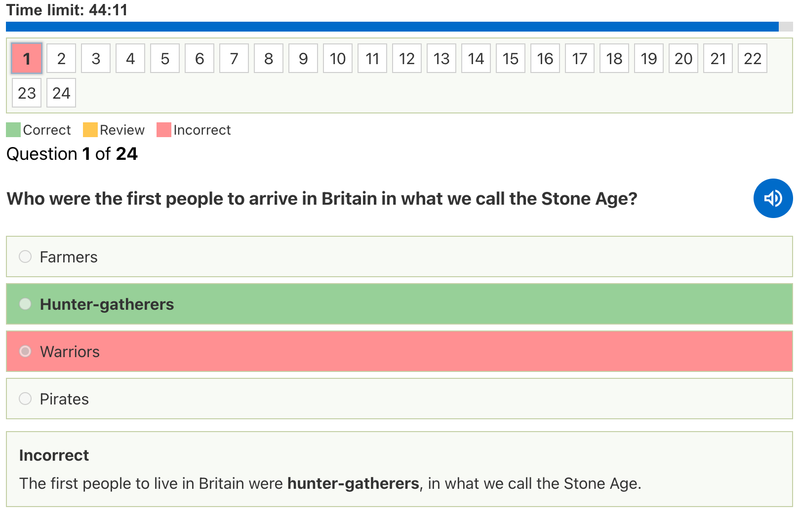
Task: Click the Incorrect feedback explanation box
Action: click(x=399, y=469)
